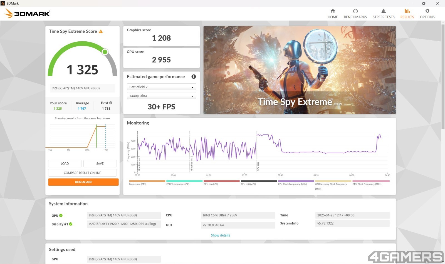Click the CPU score value 2 955

point(161,60)
